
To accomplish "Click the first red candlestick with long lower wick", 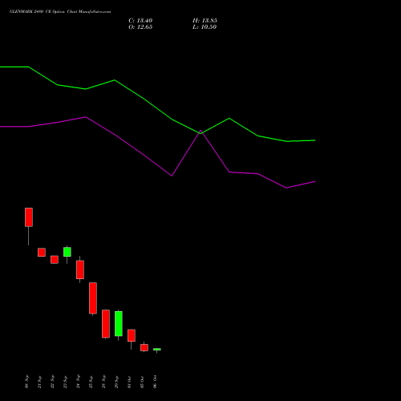I will pyautogui.click(x=29, y=217).
